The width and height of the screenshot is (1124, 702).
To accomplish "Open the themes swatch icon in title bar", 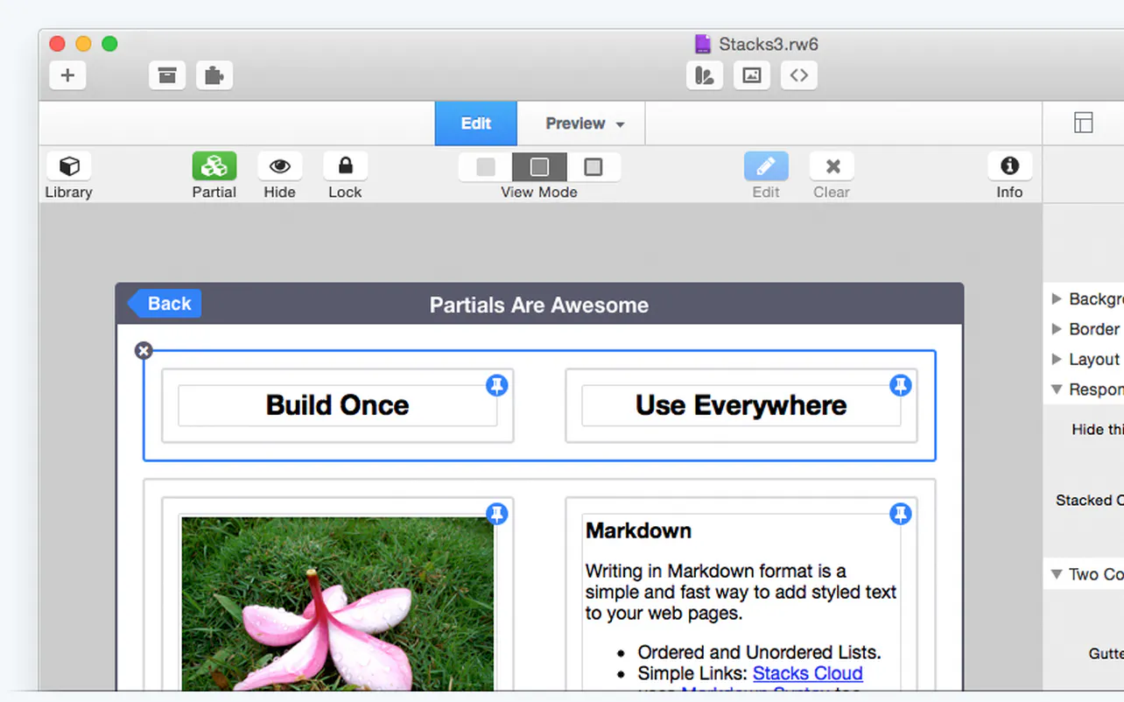I will 704,75.
